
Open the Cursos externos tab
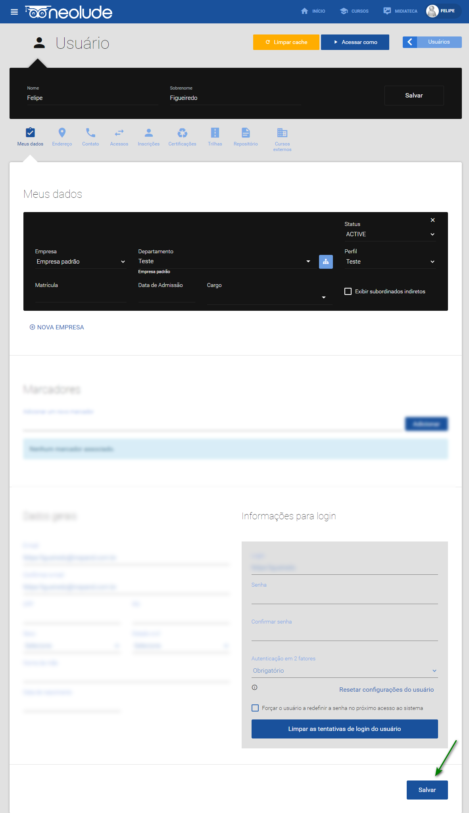(282, 140)
